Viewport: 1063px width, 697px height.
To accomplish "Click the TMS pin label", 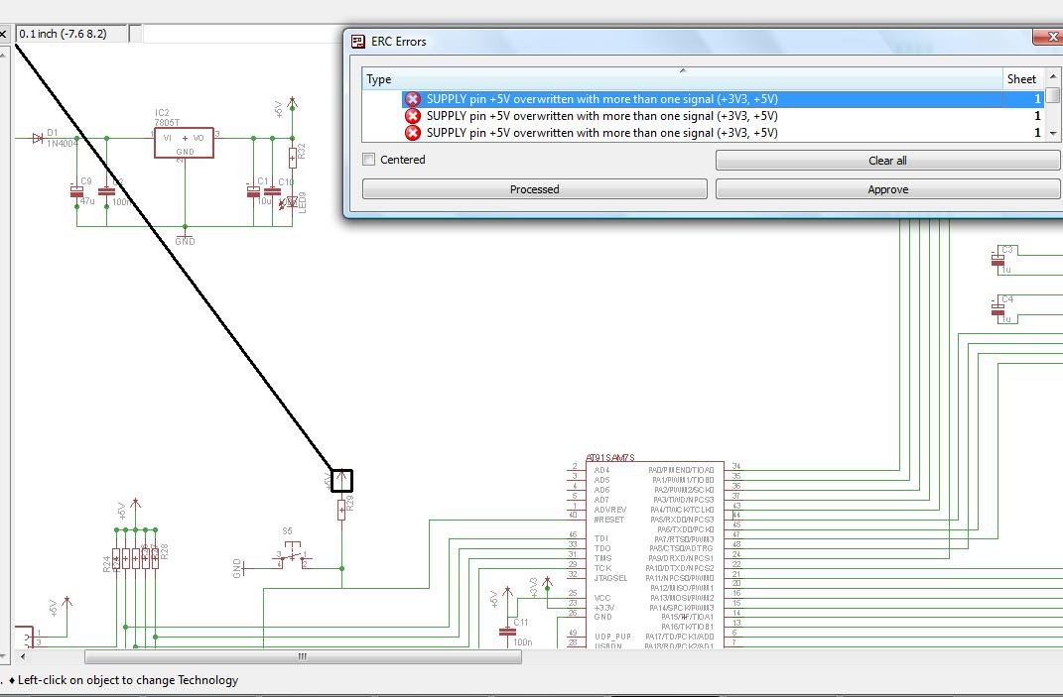I will tap(602, 558).
